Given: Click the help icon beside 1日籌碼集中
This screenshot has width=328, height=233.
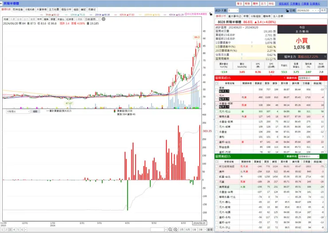Looking at the screenshot, I should click(x=252, y=43).
